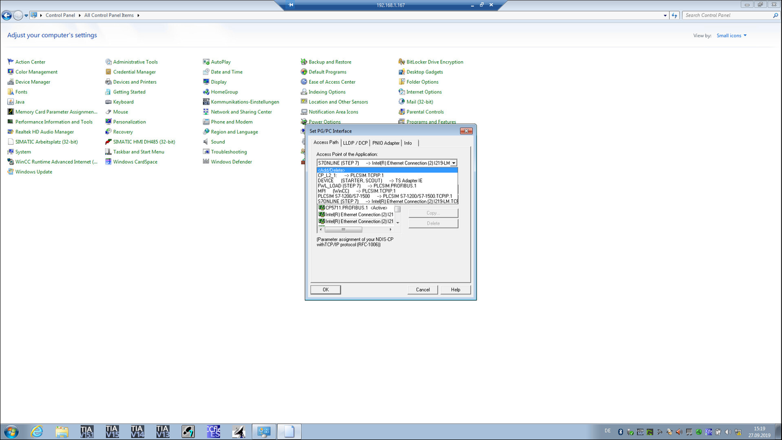Image resolution: width=782 pixels, height=440 pixels.
Task: Open the Info tab in dialog
Action: 407,143
